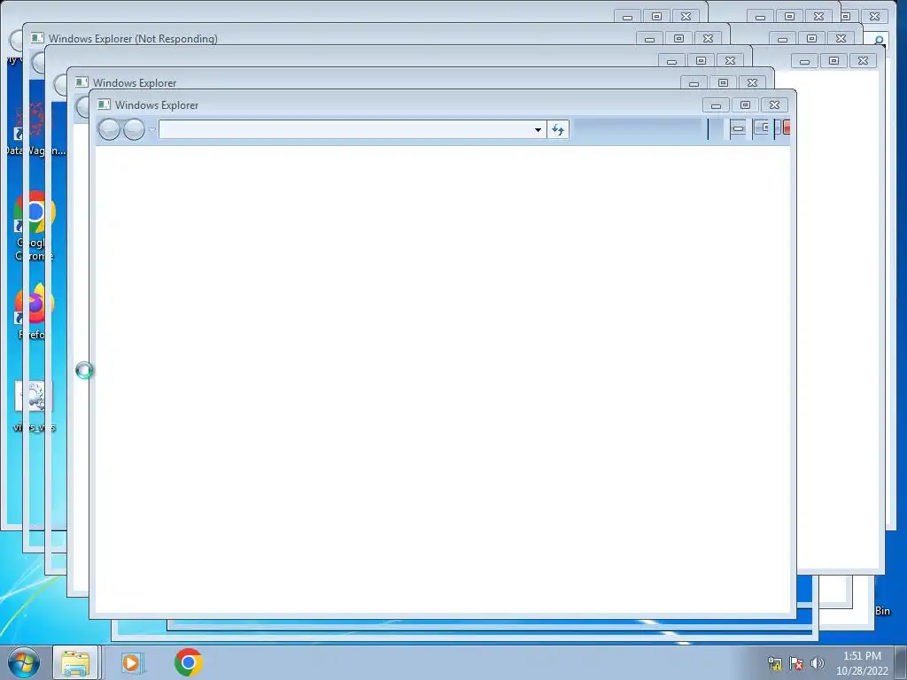Open Google Chrome desktop shortcut

(x=35, y=227)
